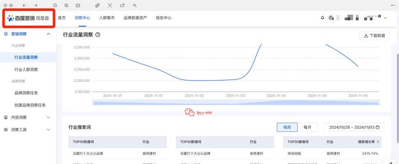Viewport: 399px width, 164px height.
Task: Click the 2024-10-31 x-axis label
Action: 112,96
